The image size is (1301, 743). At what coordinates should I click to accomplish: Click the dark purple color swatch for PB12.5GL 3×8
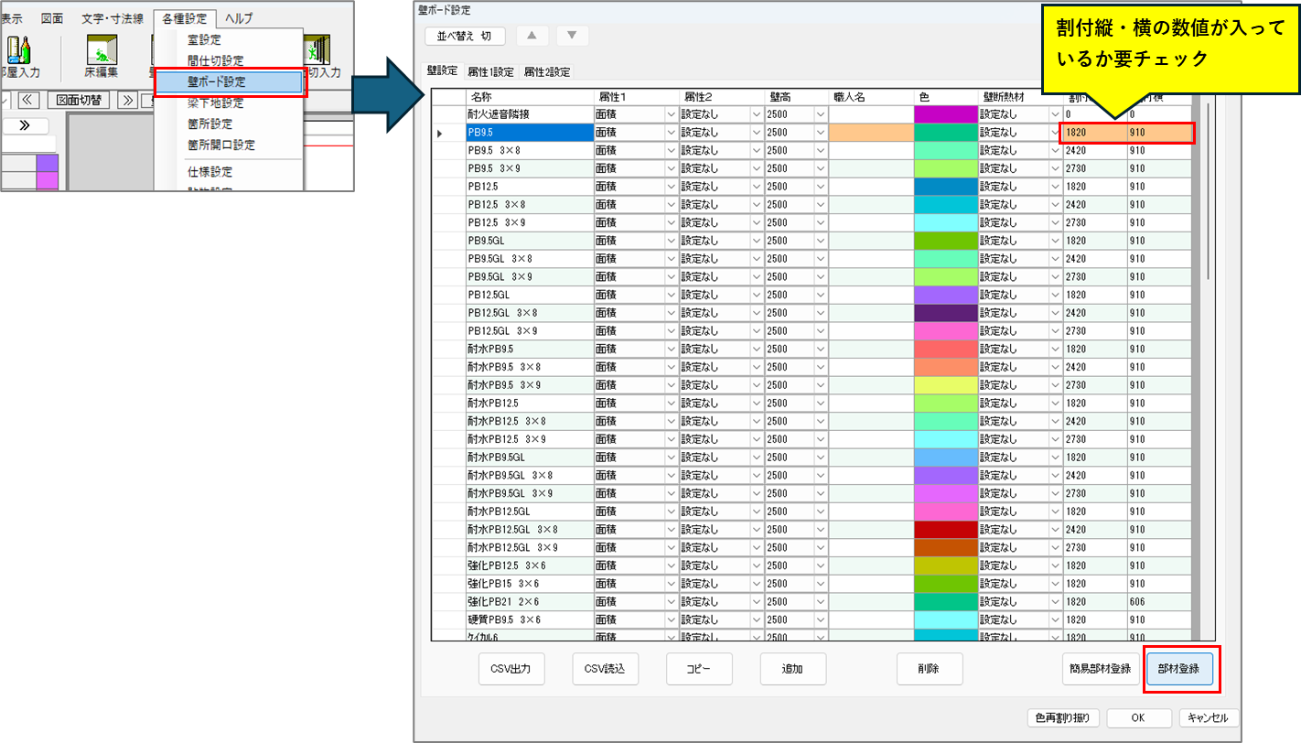(x=946, y=313)
